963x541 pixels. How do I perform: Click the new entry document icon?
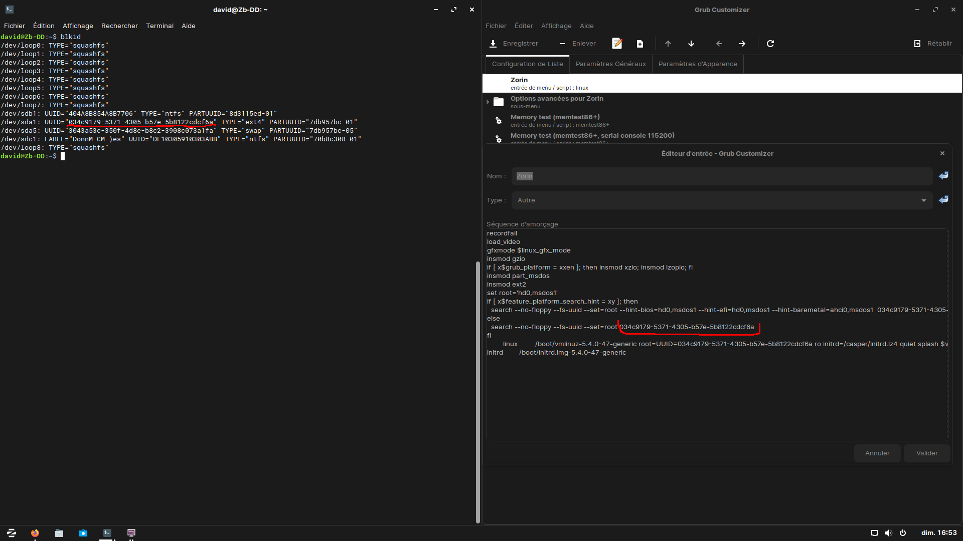(640, 44)
